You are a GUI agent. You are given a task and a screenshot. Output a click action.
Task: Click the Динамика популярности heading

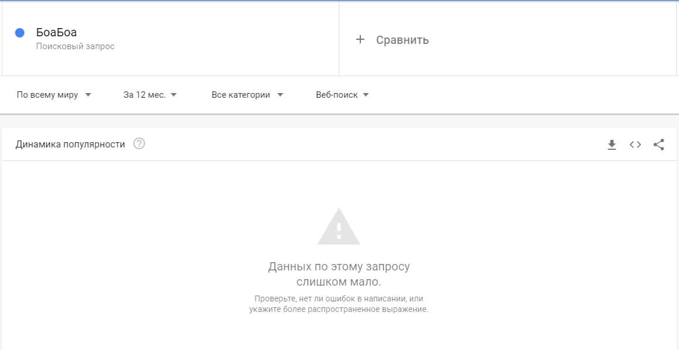70,144
